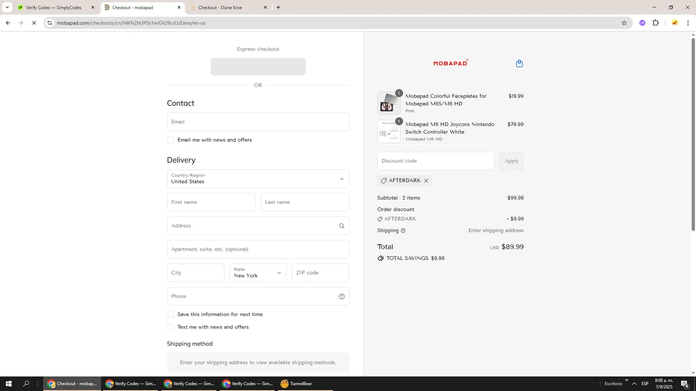
Task: Go back with the browser back arrow
Action: tap(8, 23)
